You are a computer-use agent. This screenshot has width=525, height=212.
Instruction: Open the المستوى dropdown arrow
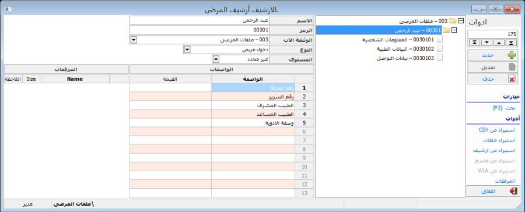point(216,59)
